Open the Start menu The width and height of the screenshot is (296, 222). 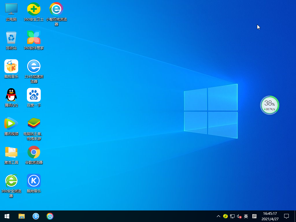point(6,216)
